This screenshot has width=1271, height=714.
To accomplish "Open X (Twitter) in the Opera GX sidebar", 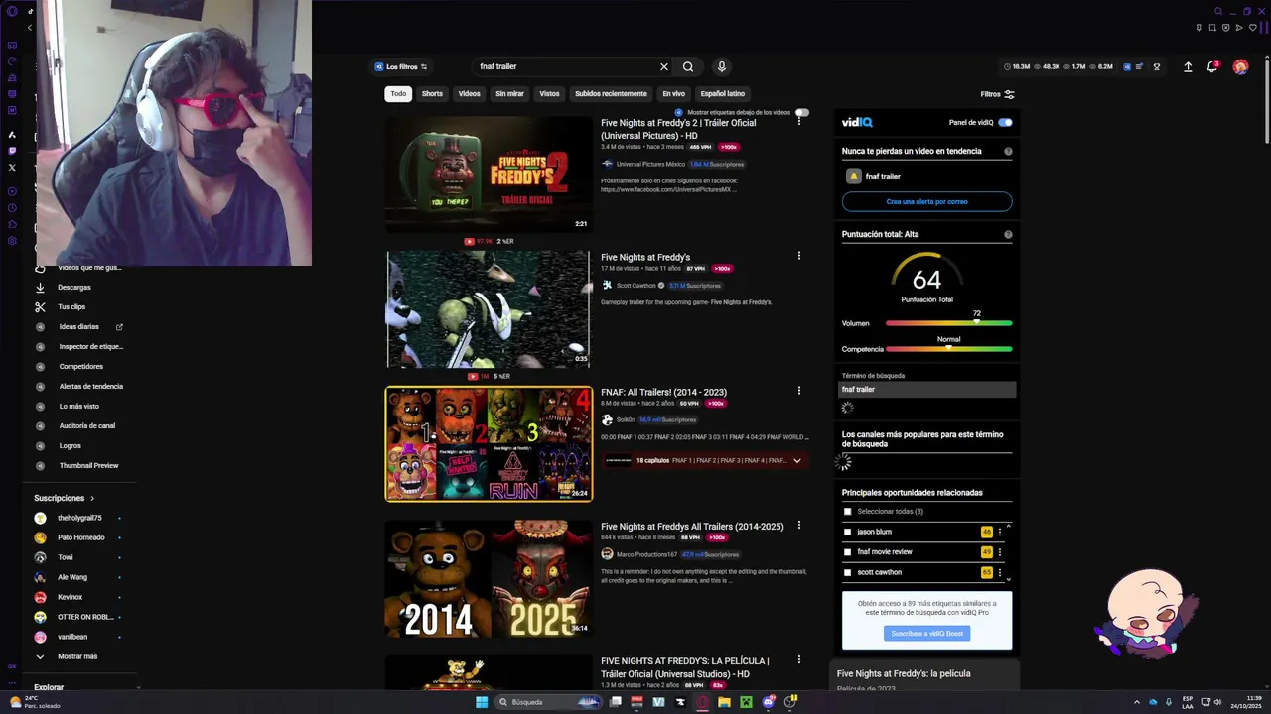I will click(12, 167).
